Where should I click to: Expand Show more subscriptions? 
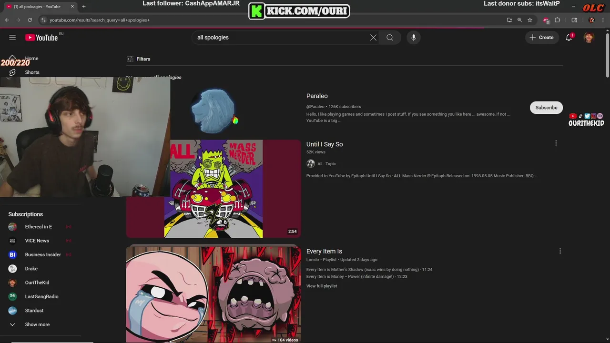point(37,324)
